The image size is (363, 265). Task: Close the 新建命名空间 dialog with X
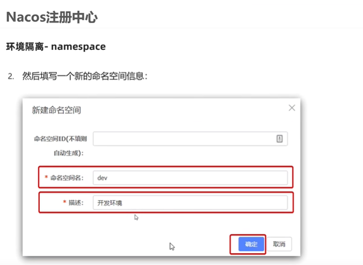[x=292, y=108]
